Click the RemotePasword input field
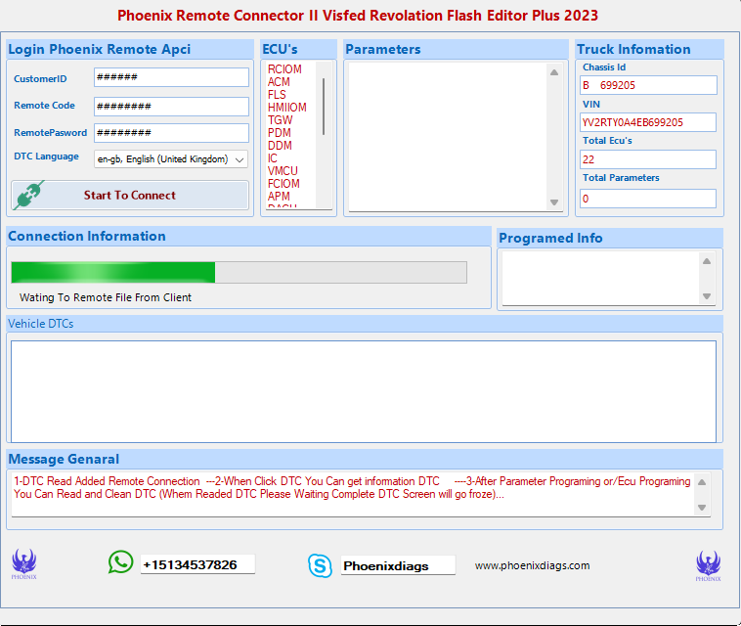 (171, 133)
